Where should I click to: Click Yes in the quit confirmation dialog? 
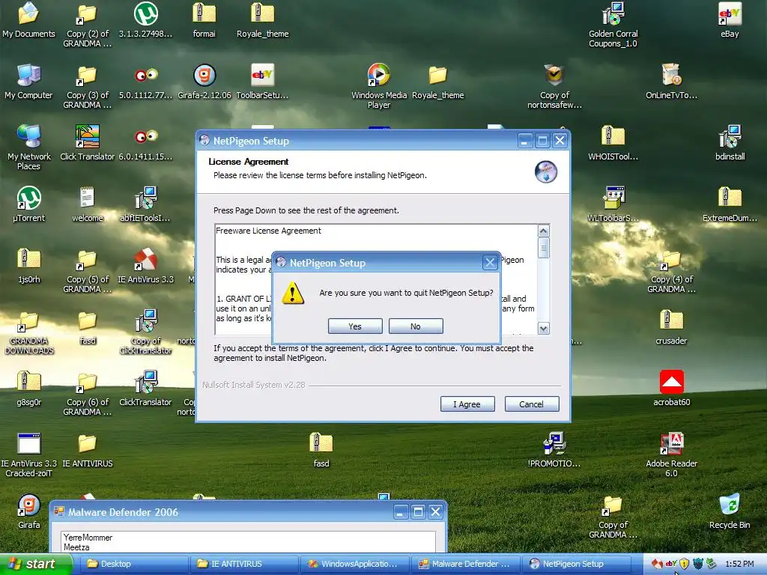tap(355, 326)
